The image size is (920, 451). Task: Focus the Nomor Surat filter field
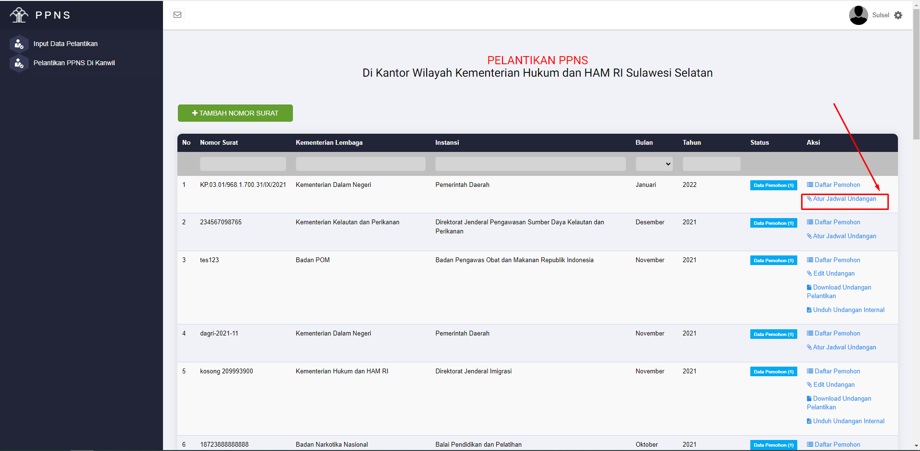pos(243,164)
